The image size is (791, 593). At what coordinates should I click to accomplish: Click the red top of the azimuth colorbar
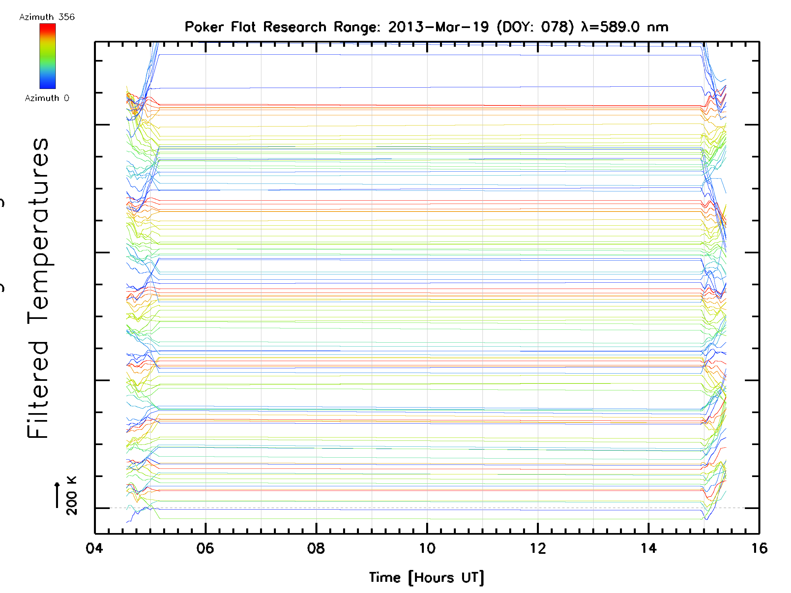click(x=47, y=26)
